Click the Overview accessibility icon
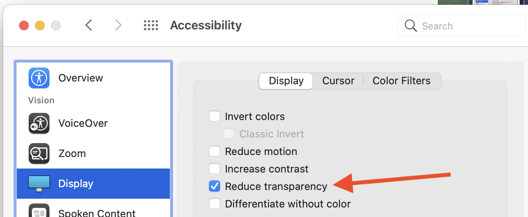Screen dimensions: 528x217 (x=39, y=78)
